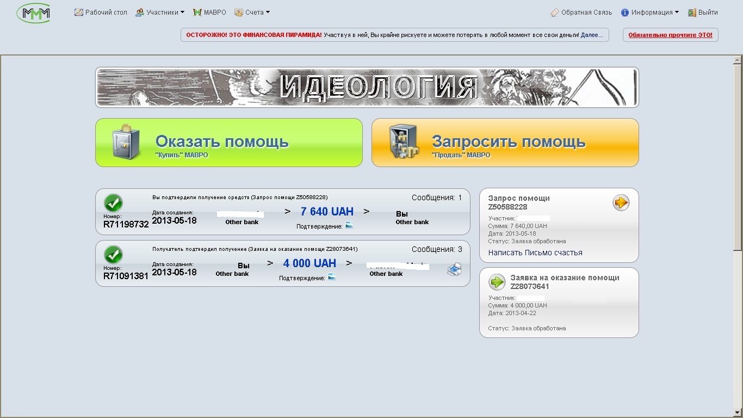Viewport: 743px width, 418px height.
Task: Click Запрос помощи Z50588228 title
Action: 519,202
